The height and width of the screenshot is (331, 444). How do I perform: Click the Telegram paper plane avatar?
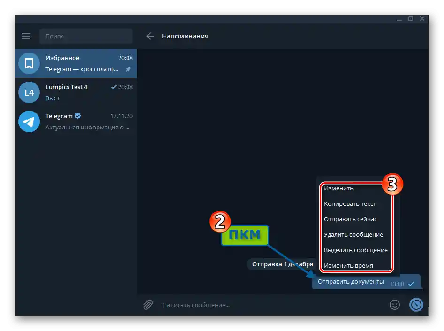click(29, 121)
